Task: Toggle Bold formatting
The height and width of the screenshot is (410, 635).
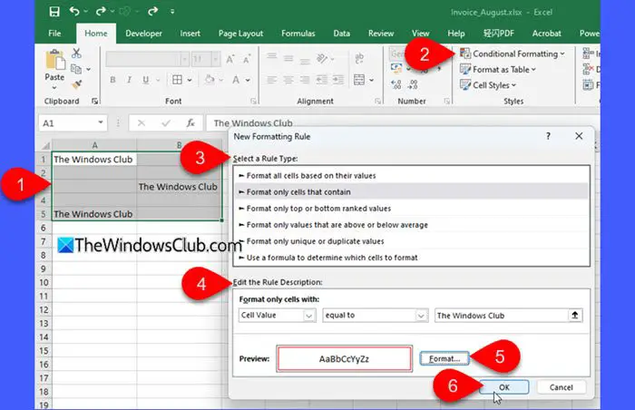Action: tap(112, 80)
